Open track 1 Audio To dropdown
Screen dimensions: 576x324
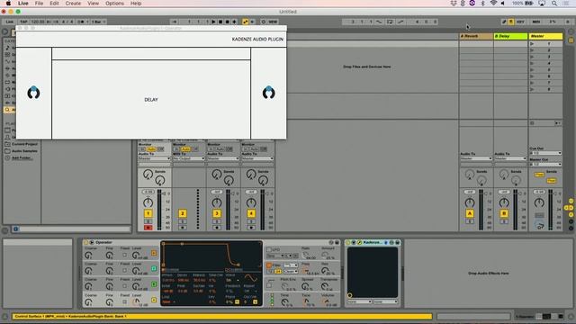[154, 158]
